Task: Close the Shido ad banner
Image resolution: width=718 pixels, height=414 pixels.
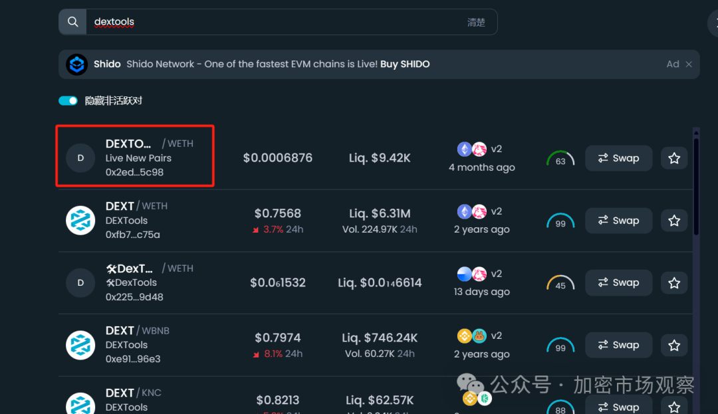Action: (689, 64)
